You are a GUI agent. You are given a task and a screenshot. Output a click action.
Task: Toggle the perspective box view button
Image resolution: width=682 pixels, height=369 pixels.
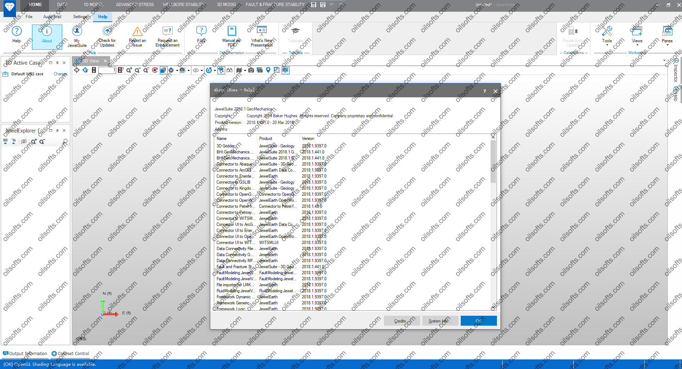(x=163, y=70)
